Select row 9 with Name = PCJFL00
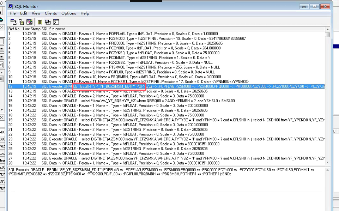The image size is (339, 211). point(166,72)
